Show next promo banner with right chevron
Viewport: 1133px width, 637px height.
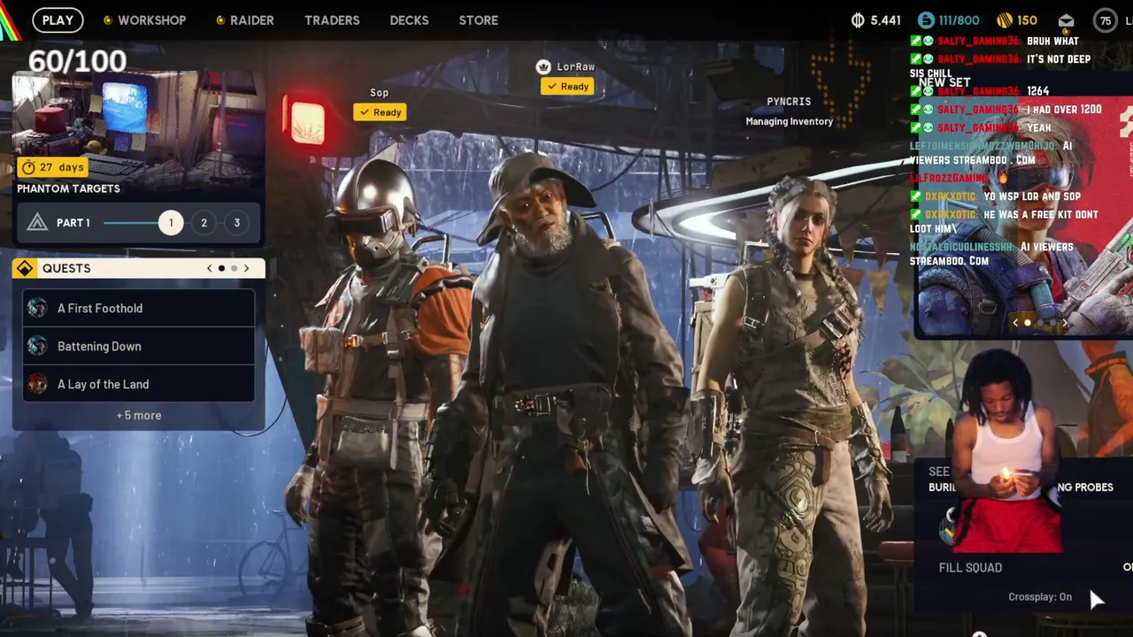(x=1065, y=324)
